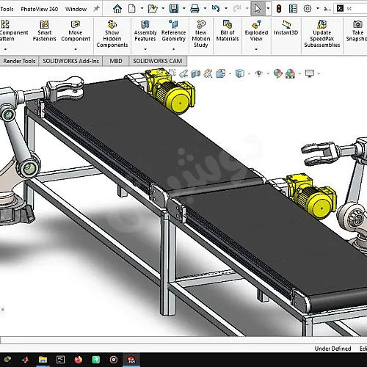Generate a Bill of Materials
Viewport: 367px width, 367px height.
point(228,31)
